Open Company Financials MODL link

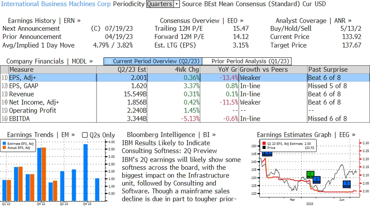click(49, 61)
